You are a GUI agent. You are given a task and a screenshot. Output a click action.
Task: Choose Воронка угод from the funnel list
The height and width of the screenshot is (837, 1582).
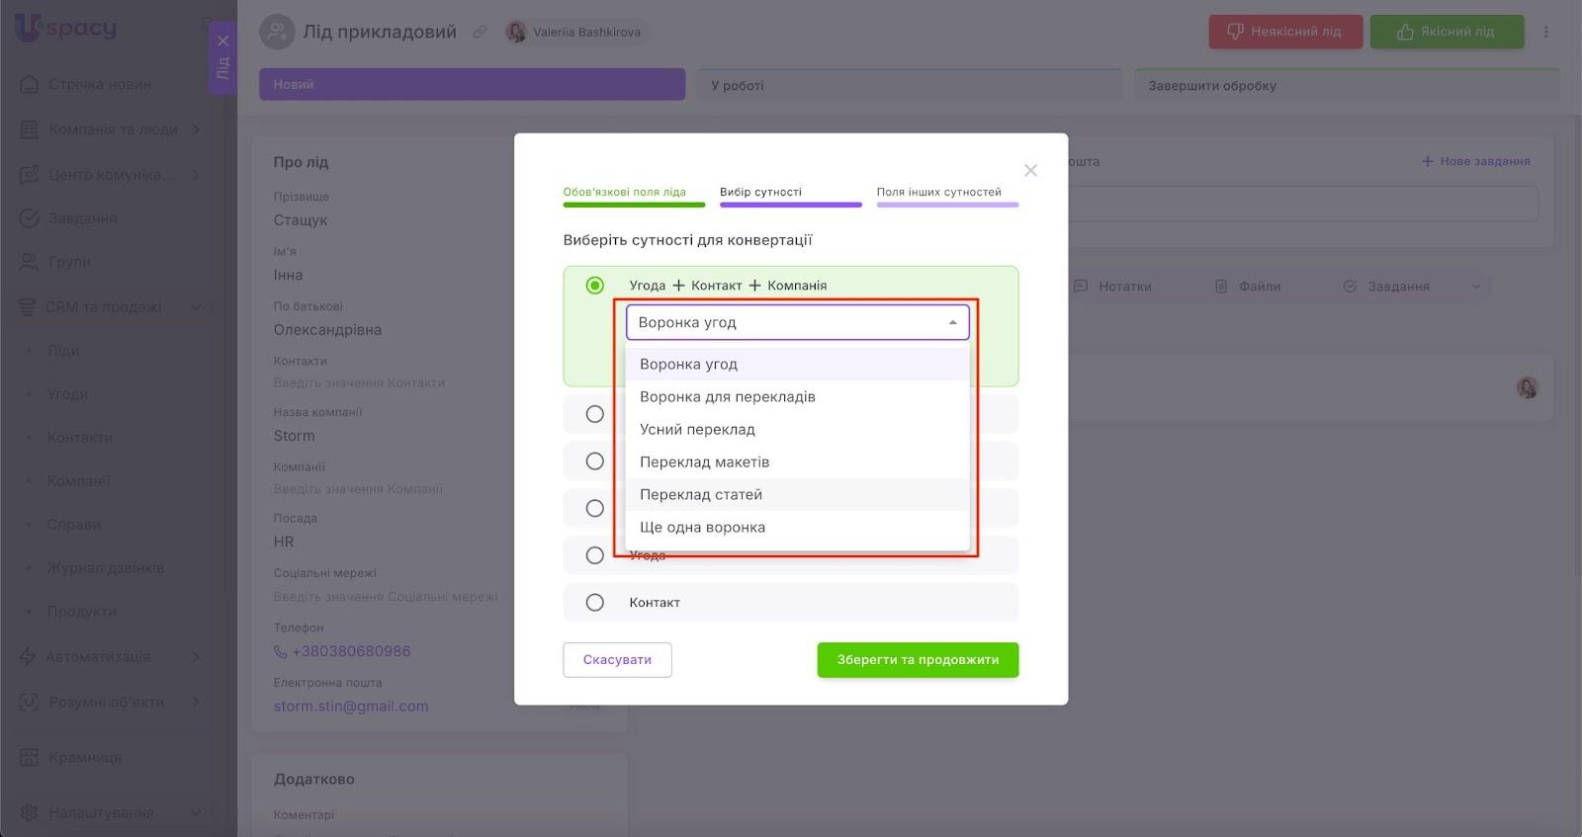pyautogui.click(x=797, y=364)
